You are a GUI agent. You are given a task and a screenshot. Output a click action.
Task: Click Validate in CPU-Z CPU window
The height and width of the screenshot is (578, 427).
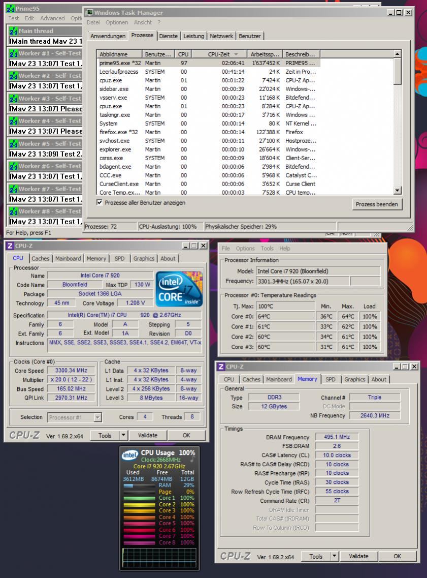[x=148, y=435]
